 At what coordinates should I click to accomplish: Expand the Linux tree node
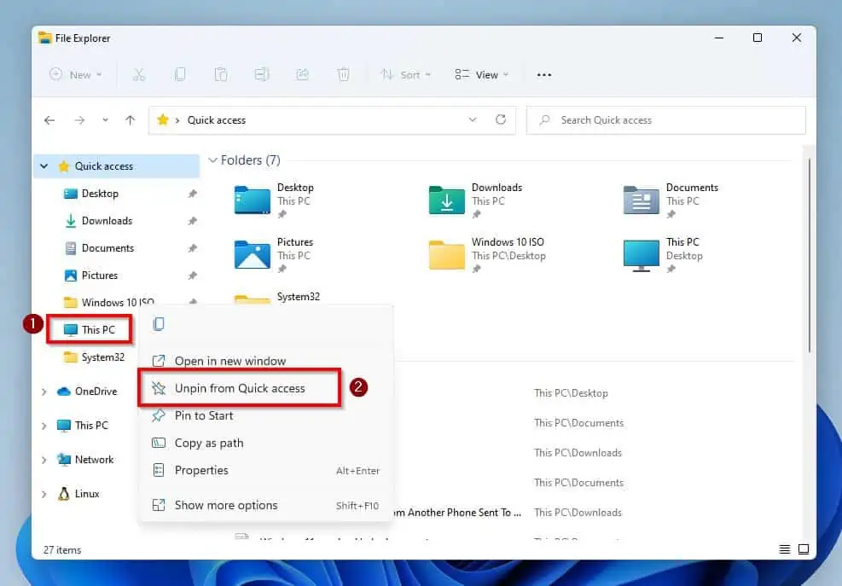[44, 494]
